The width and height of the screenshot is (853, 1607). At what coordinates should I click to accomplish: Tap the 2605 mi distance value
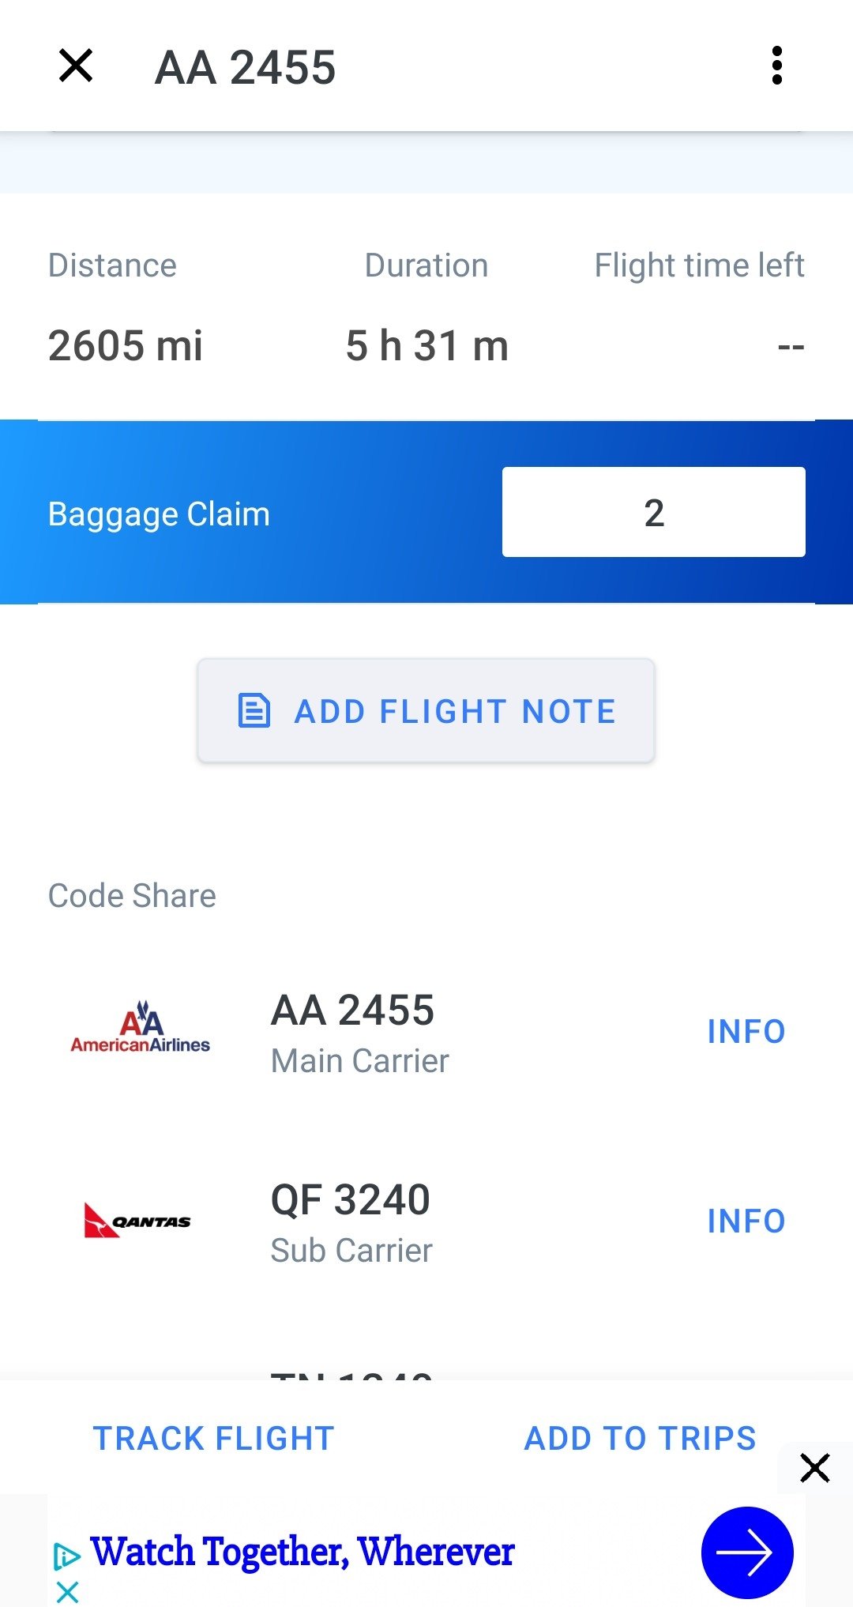pos(126,345)
